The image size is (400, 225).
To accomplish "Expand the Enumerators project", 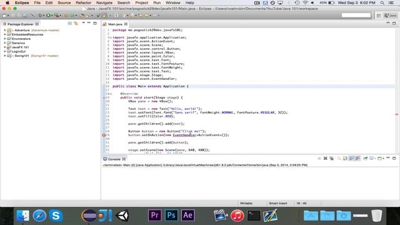I will pyautogui.click(x=5, y=39).
